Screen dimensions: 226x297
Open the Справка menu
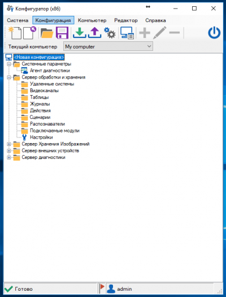tap(155, 20)
